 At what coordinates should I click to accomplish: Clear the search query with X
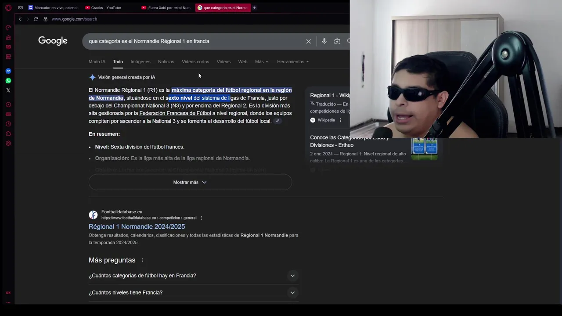309,41
